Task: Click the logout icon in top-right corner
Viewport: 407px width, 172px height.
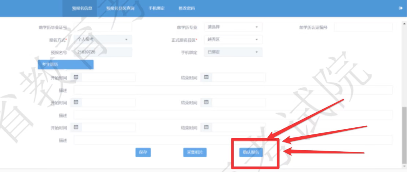Action: (x=401, y=8)
